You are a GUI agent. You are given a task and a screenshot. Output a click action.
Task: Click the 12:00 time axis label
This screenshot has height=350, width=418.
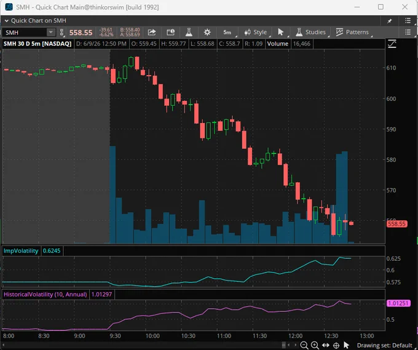pos(296,336)
